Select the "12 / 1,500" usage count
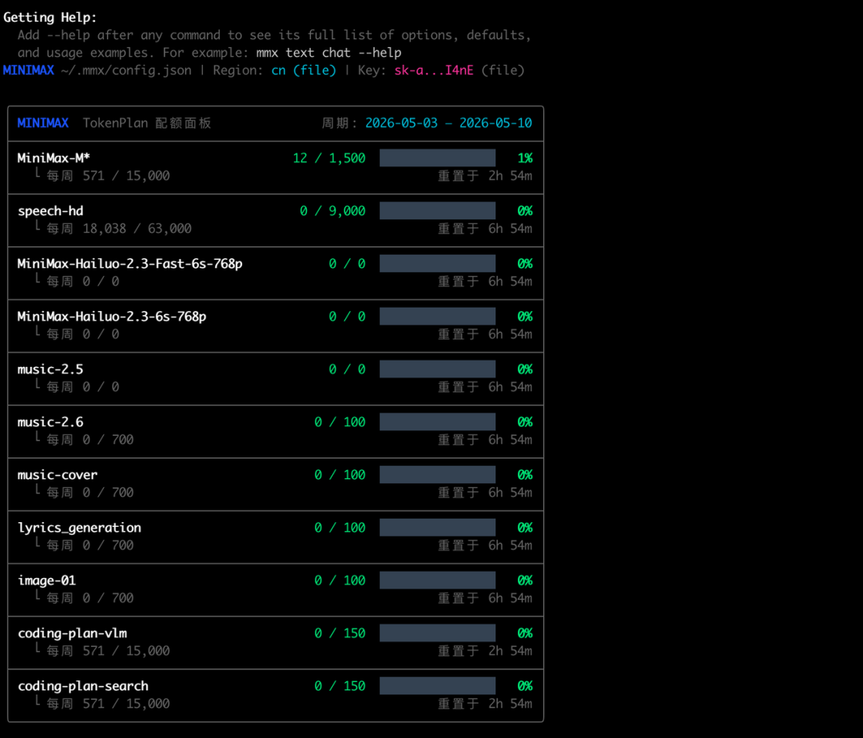 point(329,158)
